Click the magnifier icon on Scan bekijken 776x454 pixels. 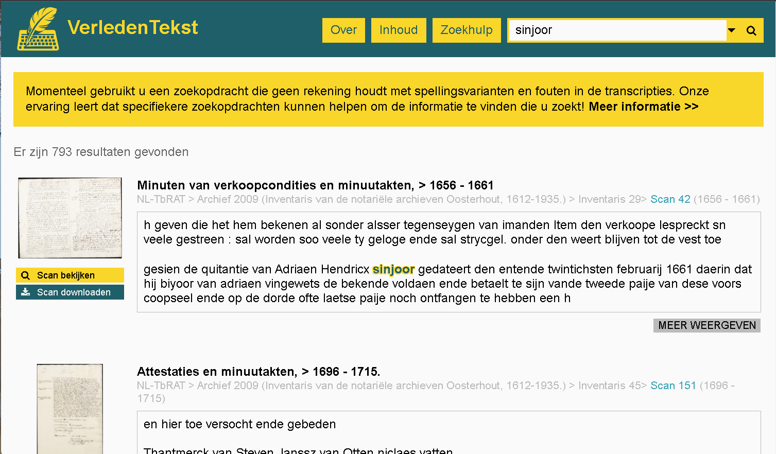coord(25,275)
